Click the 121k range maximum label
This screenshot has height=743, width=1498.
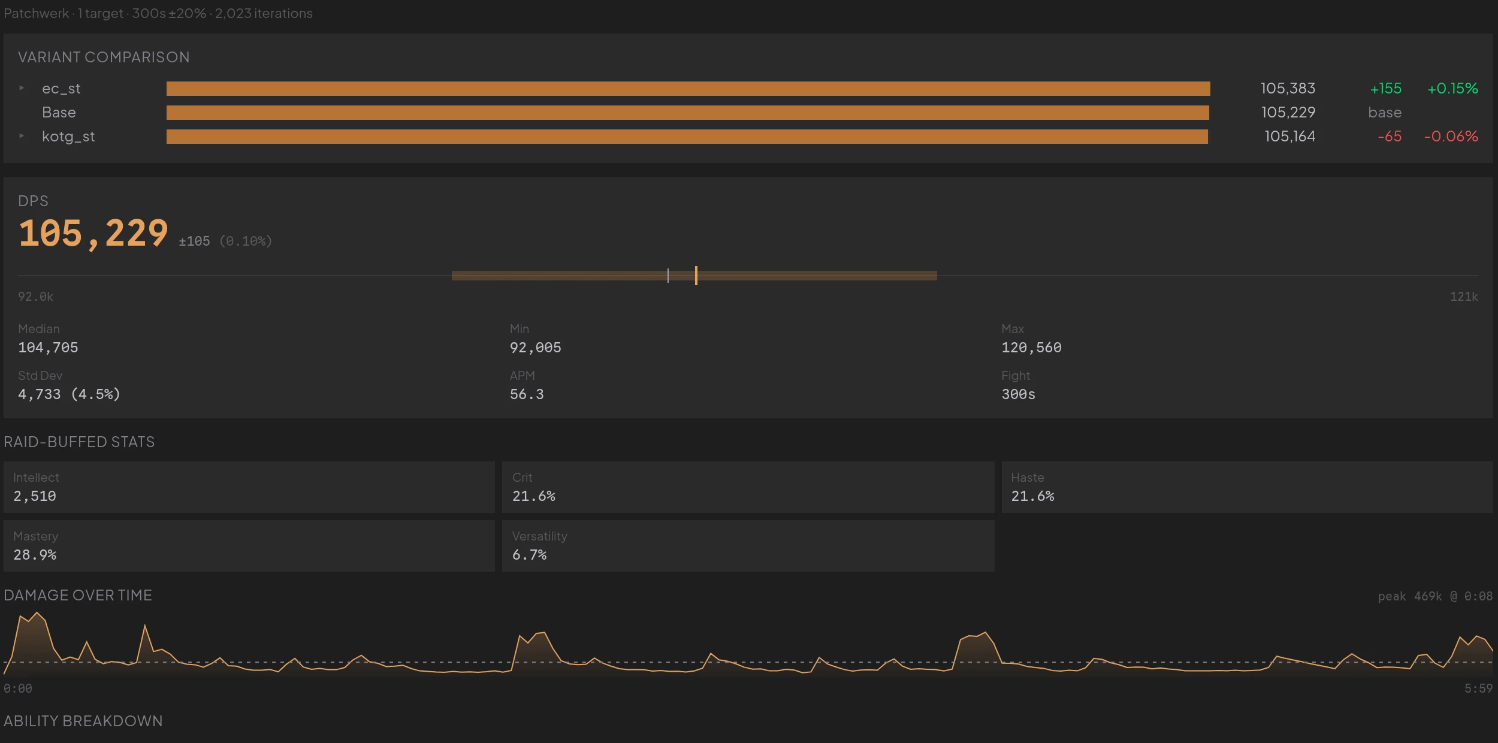1464,297
